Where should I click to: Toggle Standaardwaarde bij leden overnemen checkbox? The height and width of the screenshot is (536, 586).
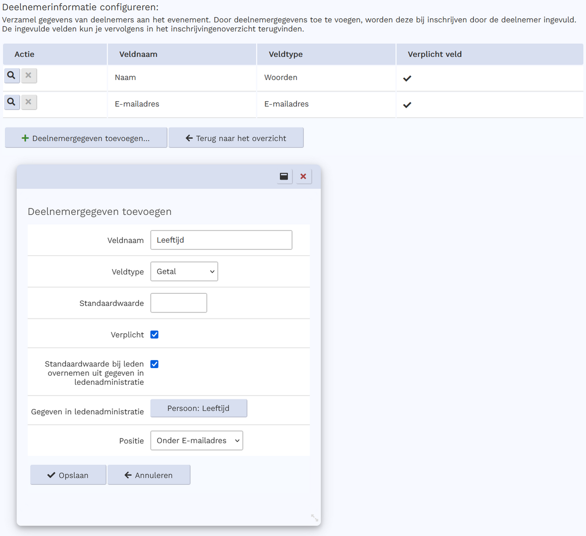155,364
